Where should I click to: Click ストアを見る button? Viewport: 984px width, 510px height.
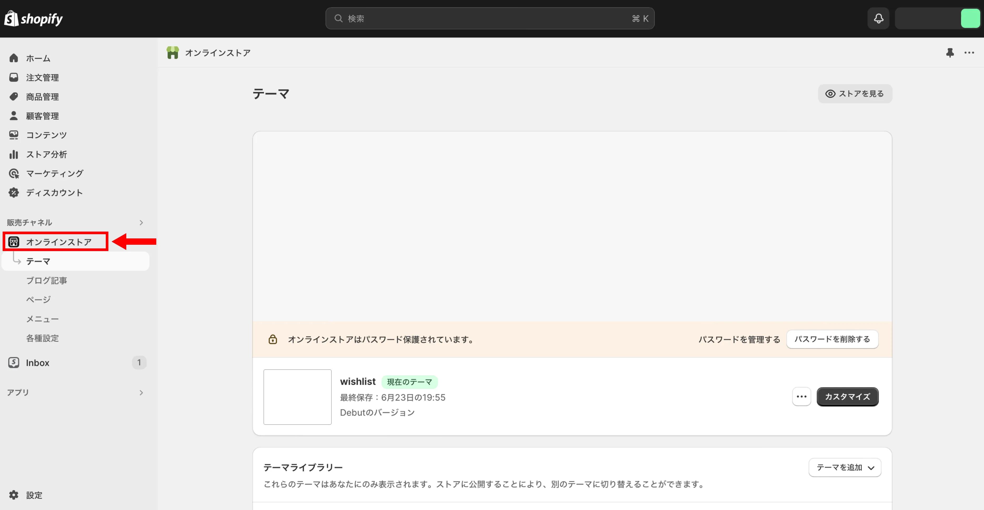click(x=855, y=94)
